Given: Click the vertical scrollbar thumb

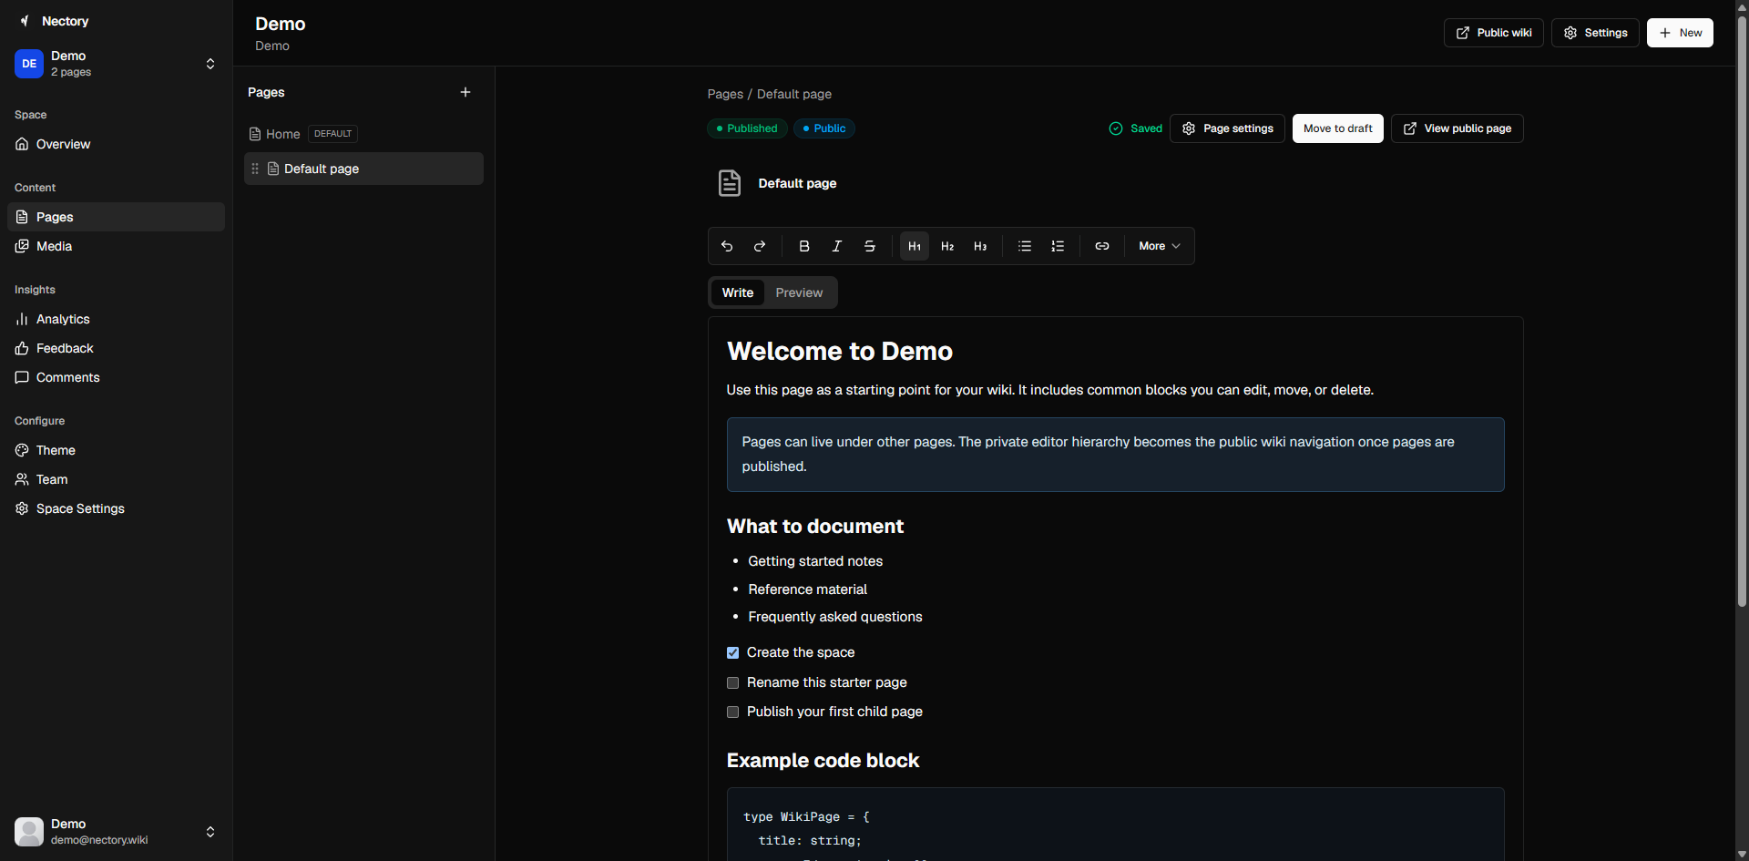Looking at the screenshot, I should tap(1742, 310).
